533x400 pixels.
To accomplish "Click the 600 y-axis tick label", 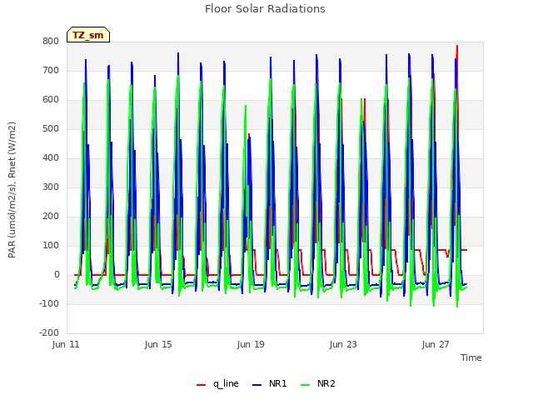I will click(x=51, y=100).
